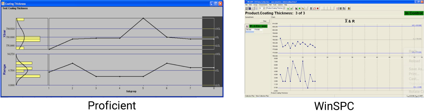
Task: Select the blue spreadsheet view toolbar icon
Action: pyautogui.click(x=250, y=8)
